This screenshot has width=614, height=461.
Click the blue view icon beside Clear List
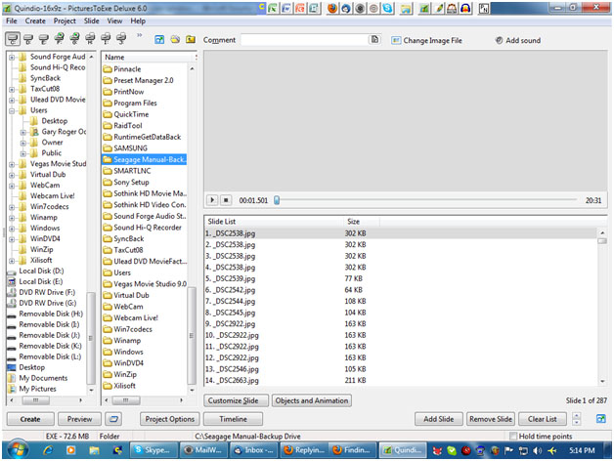[x=600, y=419]
